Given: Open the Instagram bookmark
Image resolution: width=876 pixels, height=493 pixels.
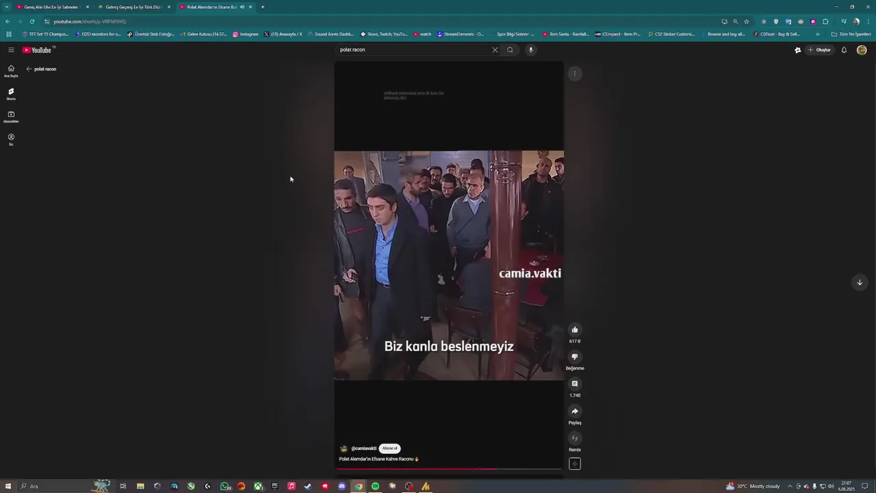Looking at the screenshot, I should coord(246,34).
